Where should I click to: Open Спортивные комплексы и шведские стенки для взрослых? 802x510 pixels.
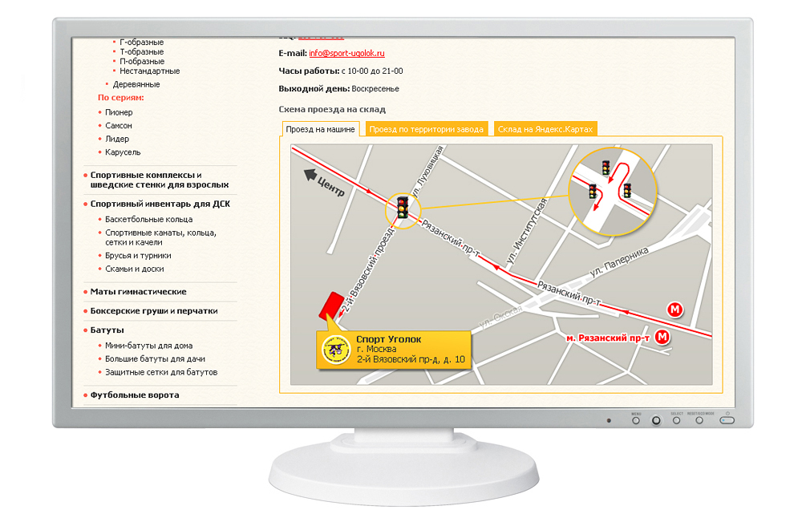159,180
